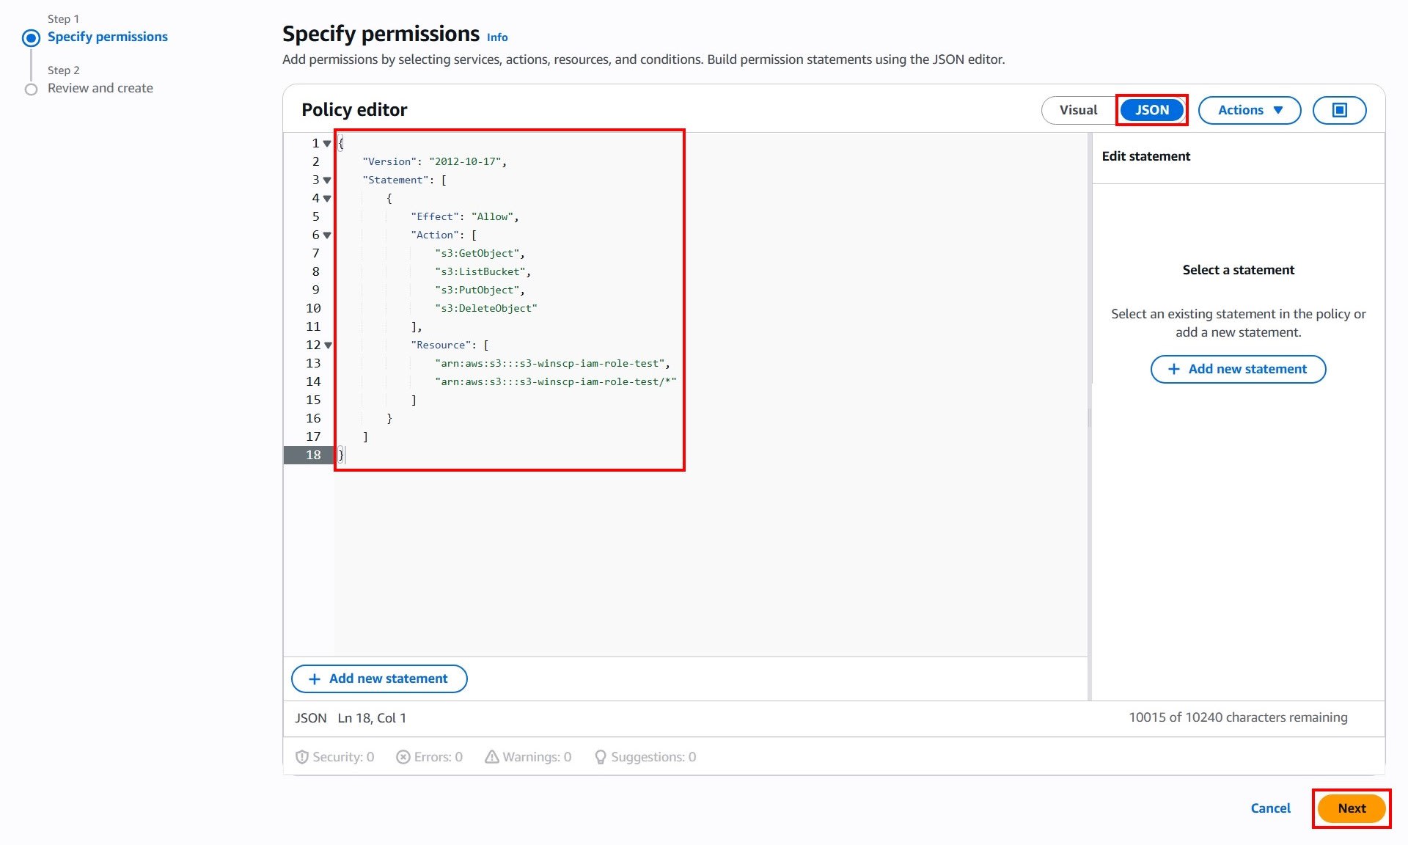Click the plus icon in bottom Add new statement
This screenshot has height=845, width=1408.
pyautogui.click(x=315, y=679)
